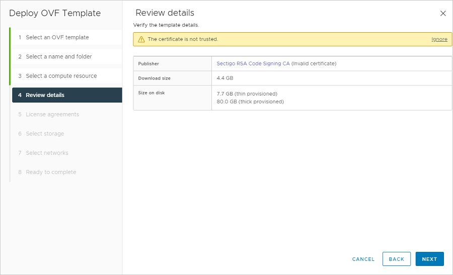Open step 2 Select a name and folder
453x275 pixels.
point(58,57)
